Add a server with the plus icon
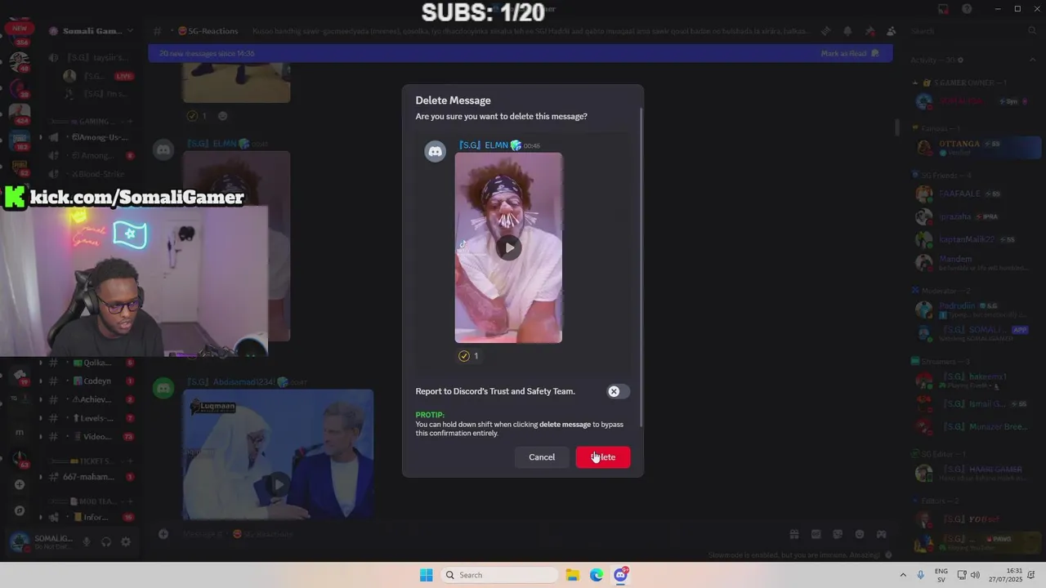Viewport: 1046px width, 588px height. tap(20, 484)
